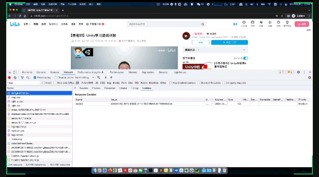Filter requests by Img type
This screenshot has width=319, height=177.
pyautogui.click(x=109, y=83)
